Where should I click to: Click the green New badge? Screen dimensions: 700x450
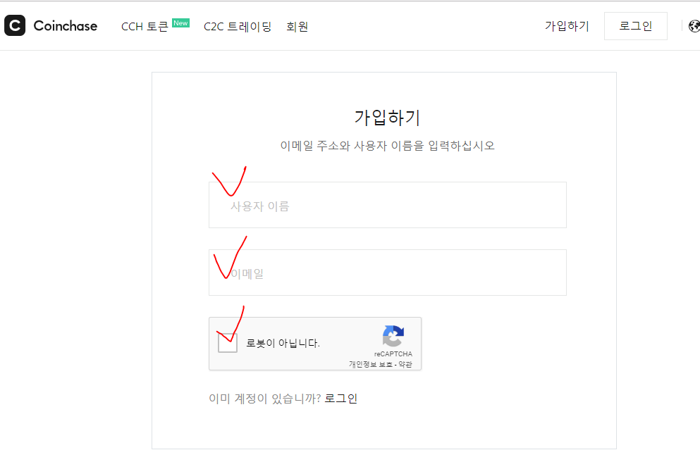click(x=180, y=23)
